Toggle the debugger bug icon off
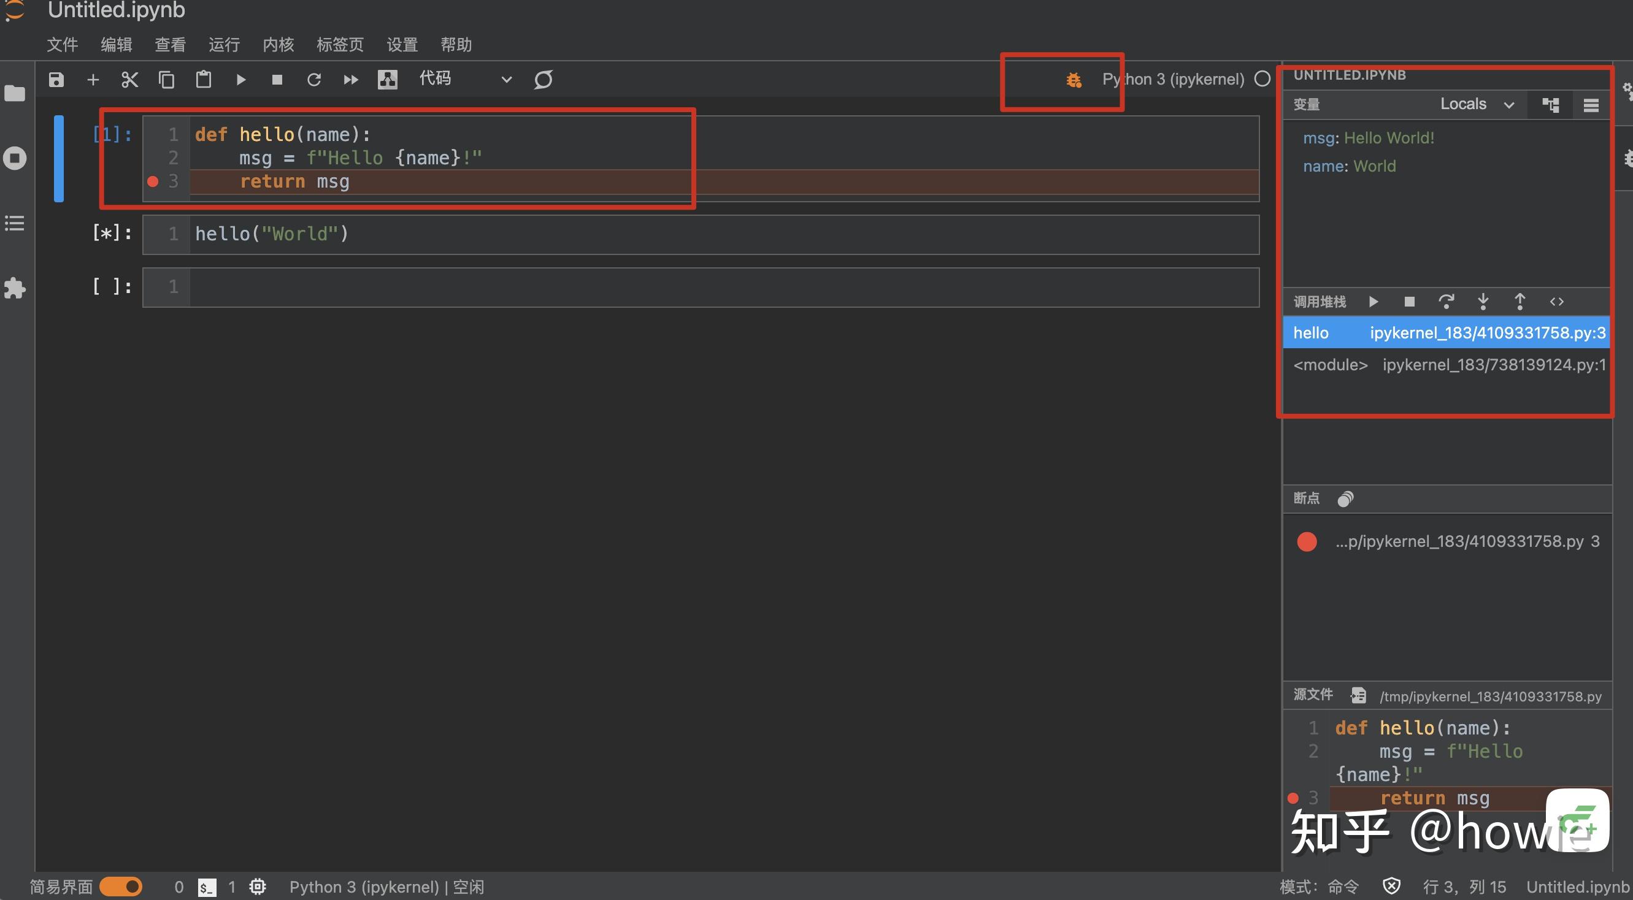Image resolution: width=1633 pixels, height=900 pixels. 1074,80
